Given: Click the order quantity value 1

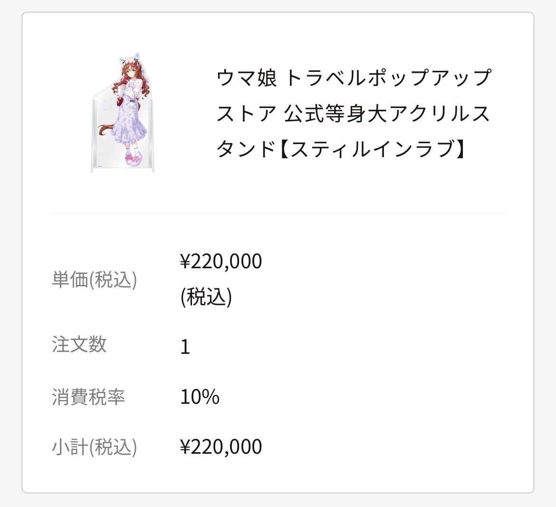Looking at the screenshot, I should pos(185,347).
